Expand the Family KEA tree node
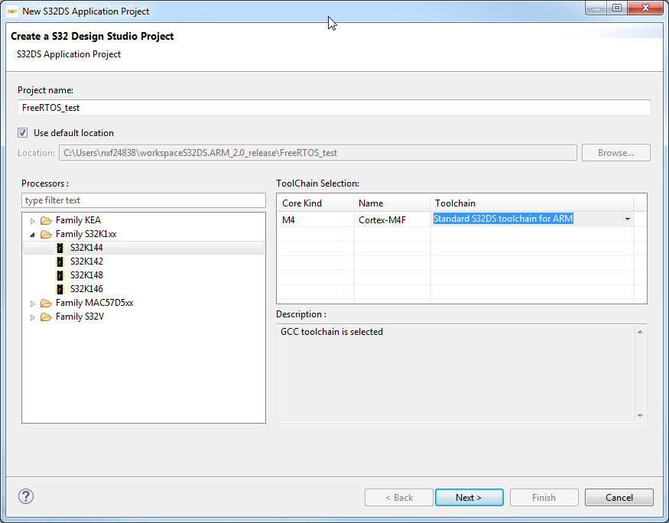This screenshot has height=523, width=669. tap(32, 221)
